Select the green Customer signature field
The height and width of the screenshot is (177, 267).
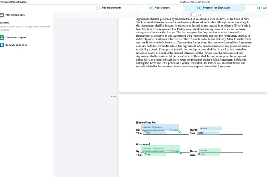pos(161,149)
